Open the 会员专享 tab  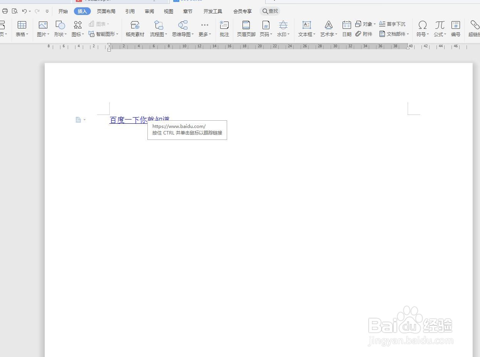coord(243,11)
